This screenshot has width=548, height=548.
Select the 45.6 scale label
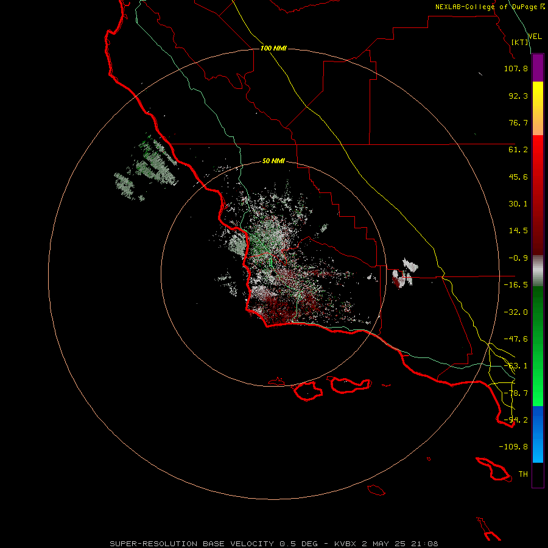click(518, 177)
